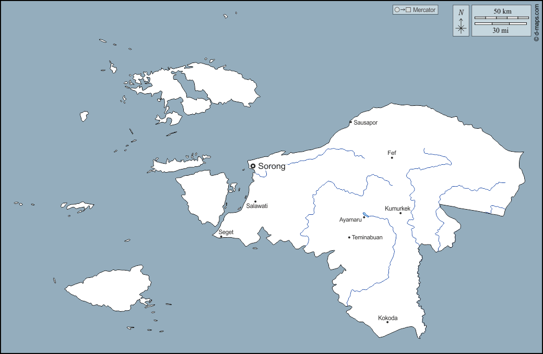Select the Salawati label
Image resolution: width=543 pixels, height=354 pixels.
257,206
